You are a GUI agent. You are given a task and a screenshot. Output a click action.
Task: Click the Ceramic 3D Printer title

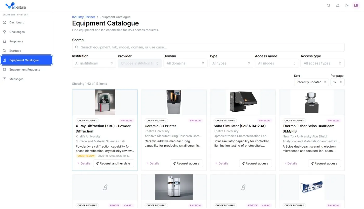pyautogui.click(x=160, y=126)
